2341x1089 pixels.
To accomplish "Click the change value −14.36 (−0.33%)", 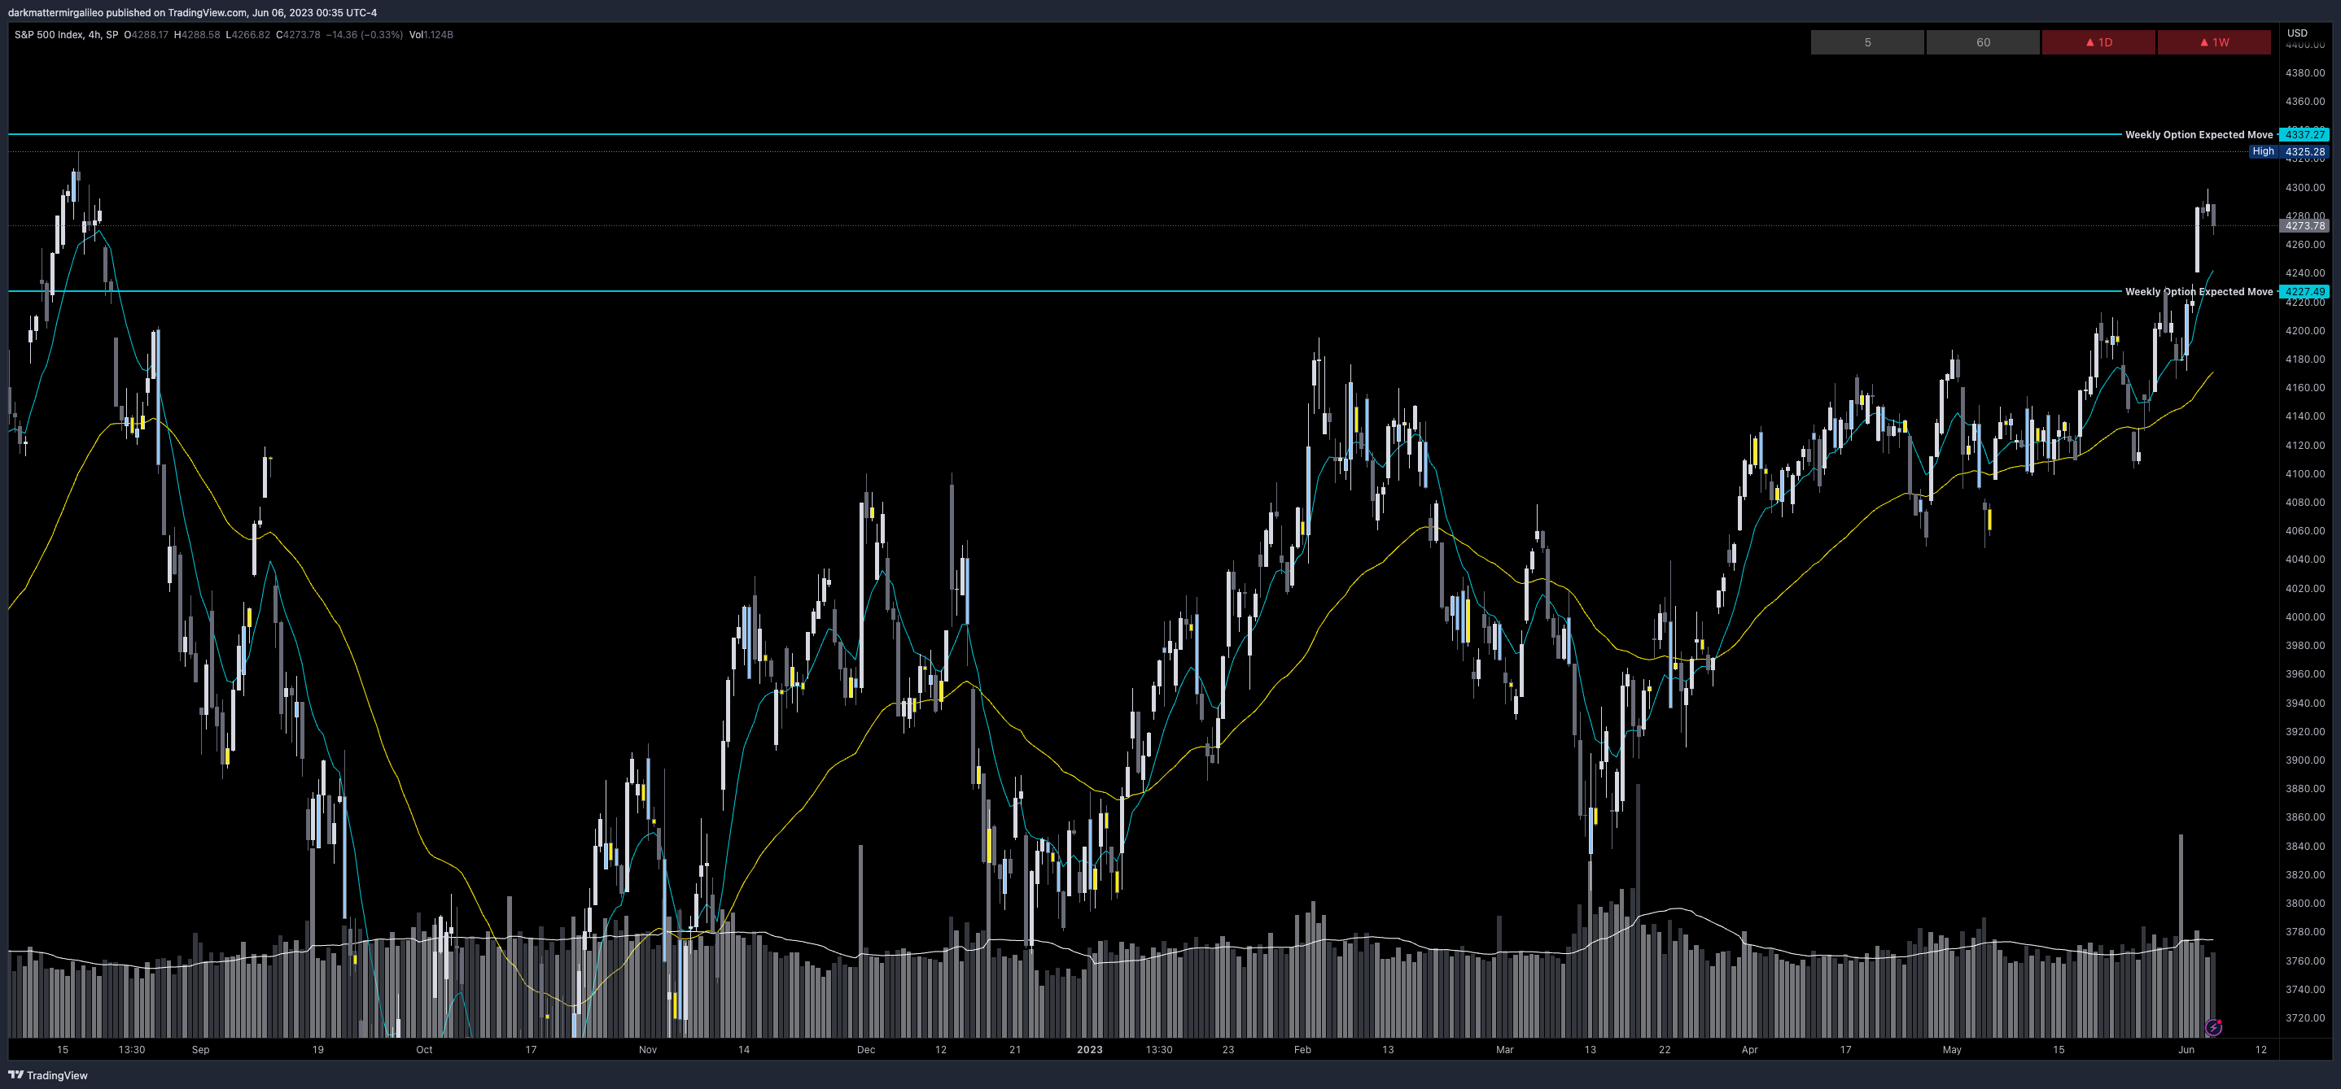I will [365, 34].
